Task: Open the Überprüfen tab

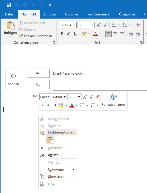Action: (x=128, y=14)
